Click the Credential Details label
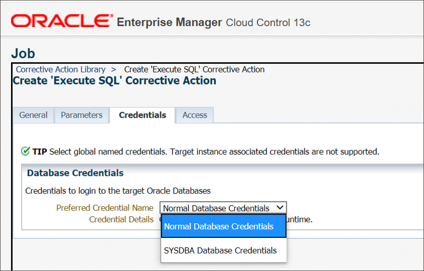 coord(121,219)
